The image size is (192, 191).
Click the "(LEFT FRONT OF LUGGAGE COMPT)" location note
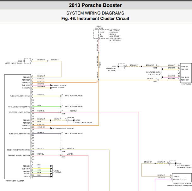[184, 166]
